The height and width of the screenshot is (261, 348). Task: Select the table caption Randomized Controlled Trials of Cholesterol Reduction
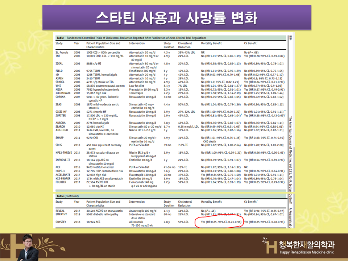coord(136,38)
